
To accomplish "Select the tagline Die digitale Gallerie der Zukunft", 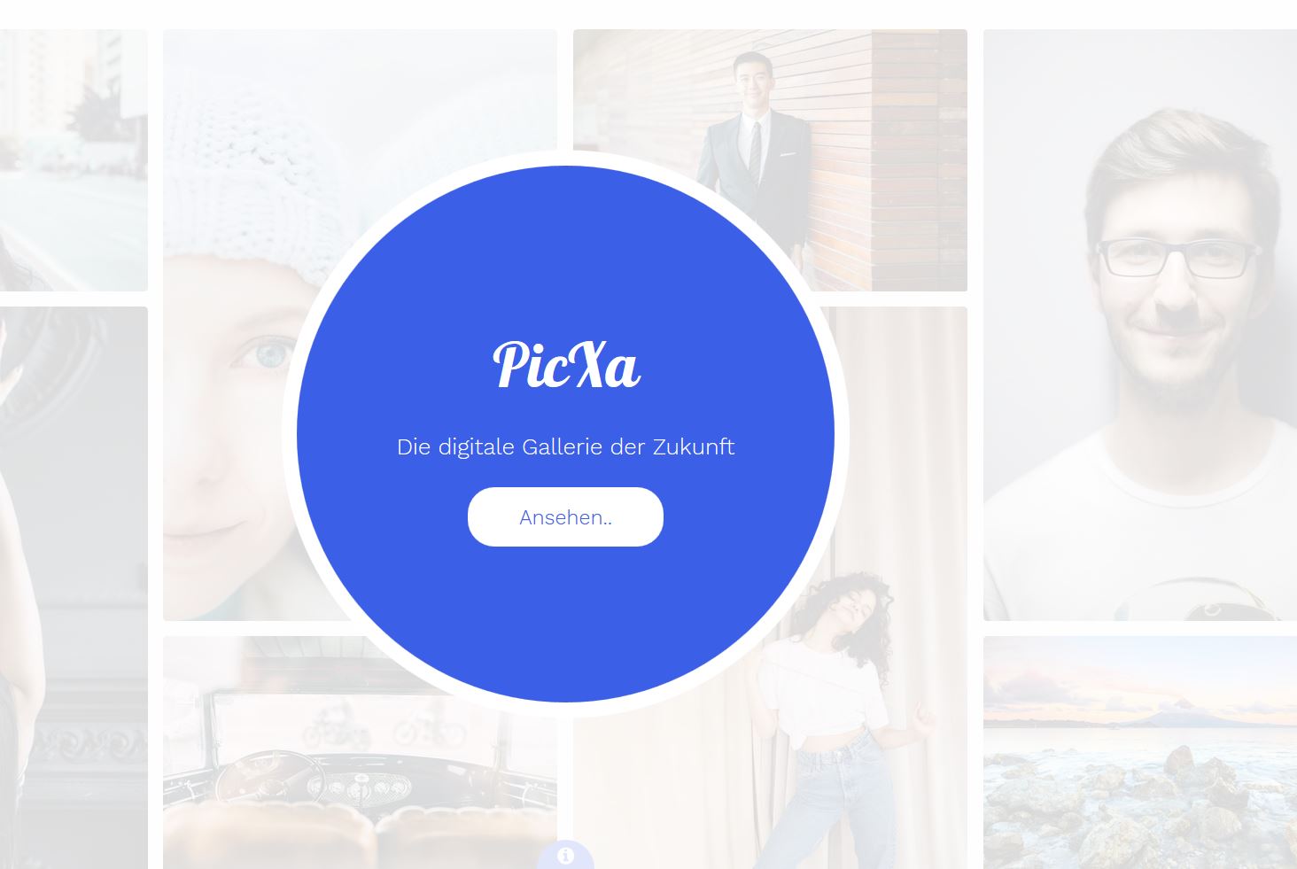I will tap(565, 446).
